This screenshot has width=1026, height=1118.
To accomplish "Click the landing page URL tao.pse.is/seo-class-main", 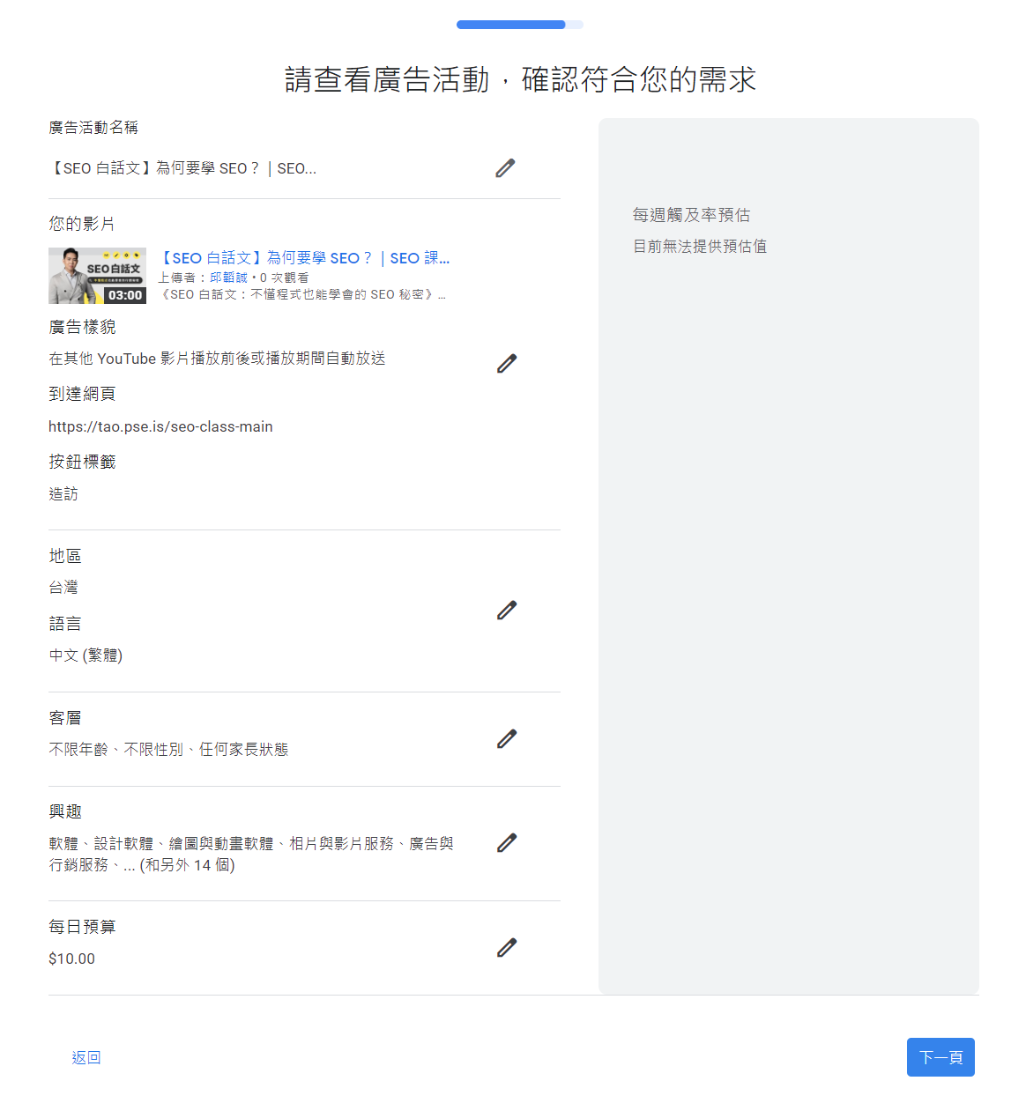I will (160, 426).
